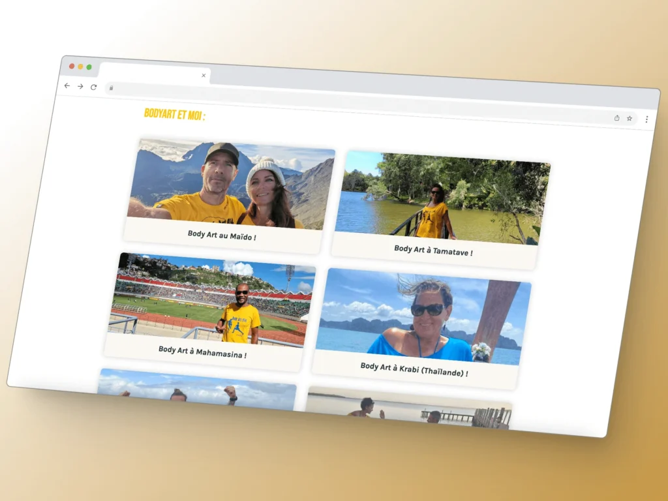668x501 pixels.
Task: Click the site info icon in address bar
Action: 111,87
